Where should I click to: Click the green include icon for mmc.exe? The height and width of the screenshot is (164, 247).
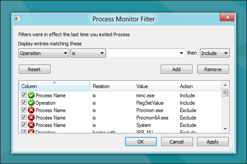click(x=31, y=95)
